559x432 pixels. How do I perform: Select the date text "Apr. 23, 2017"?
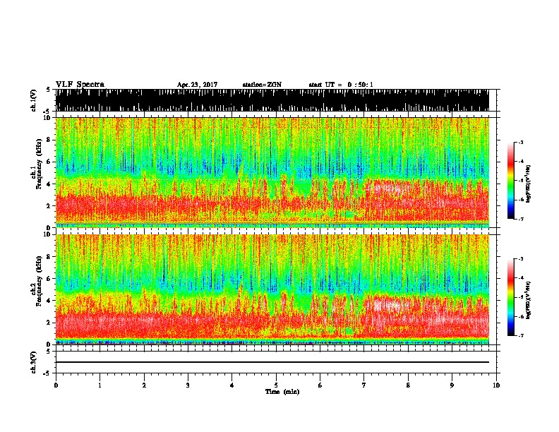[x=197, y=85]
